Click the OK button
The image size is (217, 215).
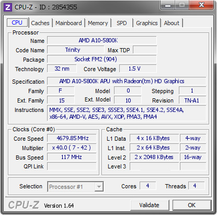[x=192, y=205]
